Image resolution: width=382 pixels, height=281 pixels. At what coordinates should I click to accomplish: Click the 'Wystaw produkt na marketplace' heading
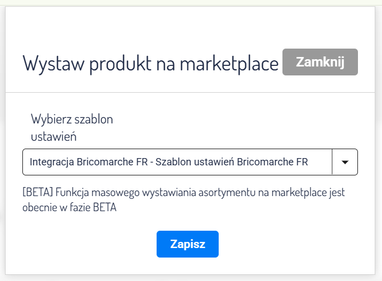pyautogui.click(x=150, y=64)
